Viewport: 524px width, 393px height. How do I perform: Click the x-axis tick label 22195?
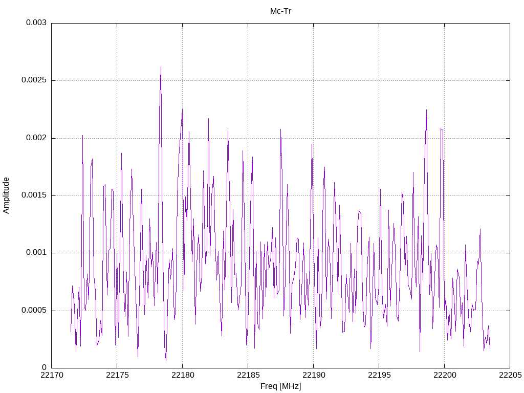pos(379,375)
